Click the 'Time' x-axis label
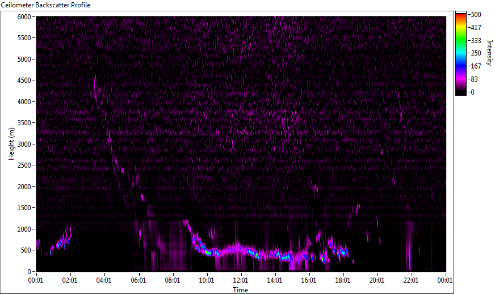This screenshot has width=495, height=294. pyautogui.click(x=241, y=290)
